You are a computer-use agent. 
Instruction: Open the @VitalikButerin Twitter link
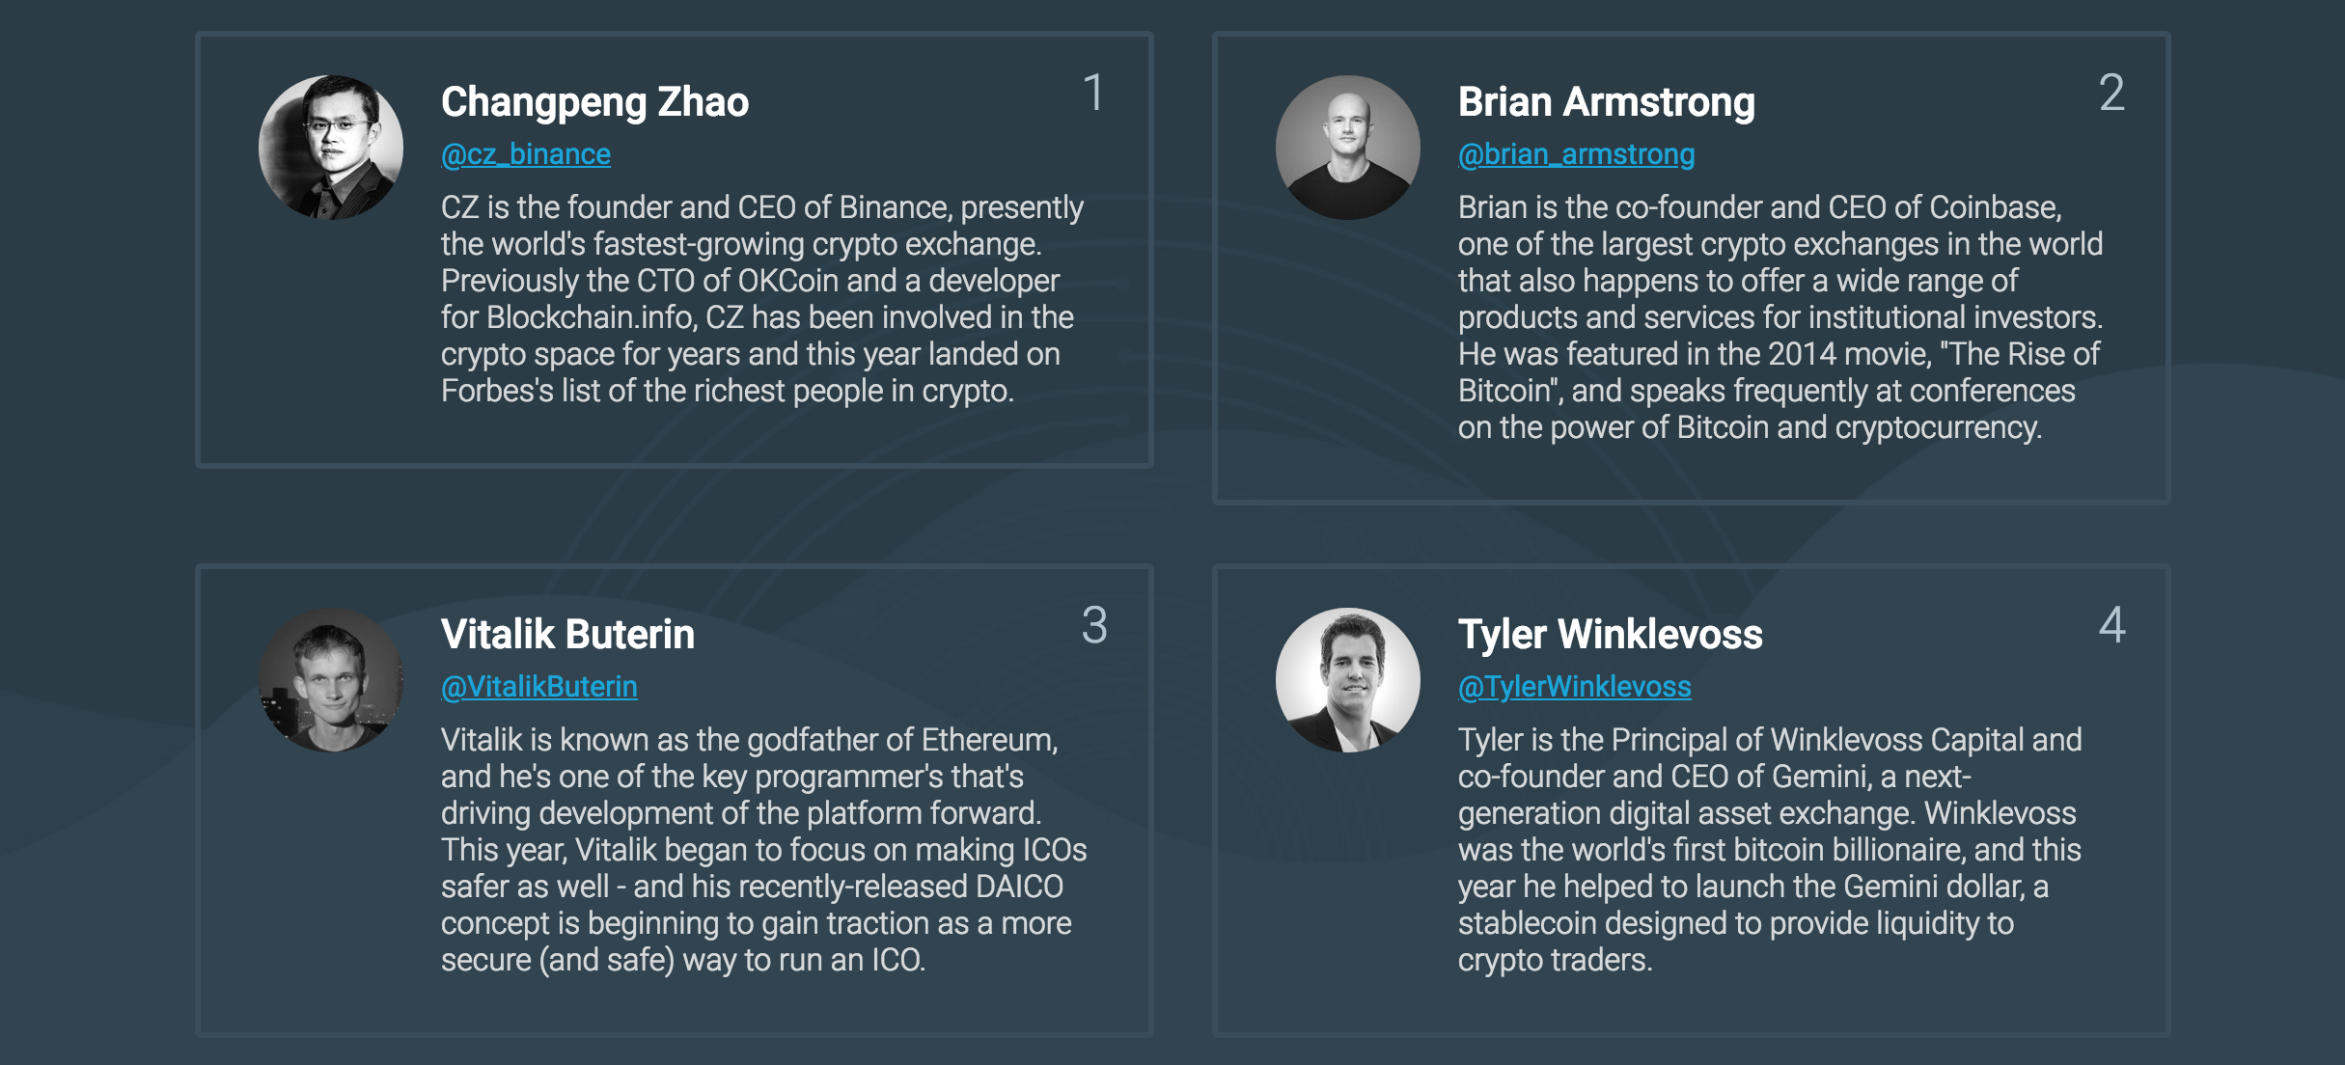[x=539, y=687]
